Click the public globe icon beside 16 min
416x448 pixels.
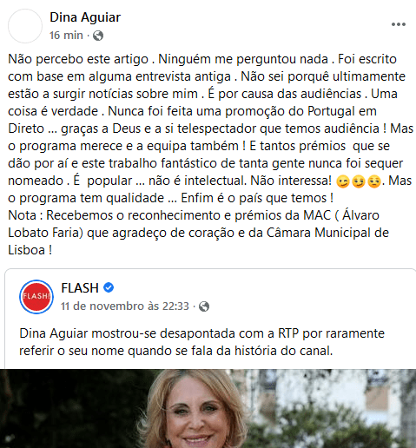[x=98, y=36]
